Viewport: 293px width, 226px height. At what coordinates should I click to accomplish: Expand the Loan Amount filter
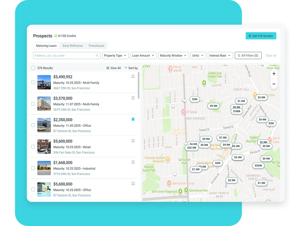143,56
